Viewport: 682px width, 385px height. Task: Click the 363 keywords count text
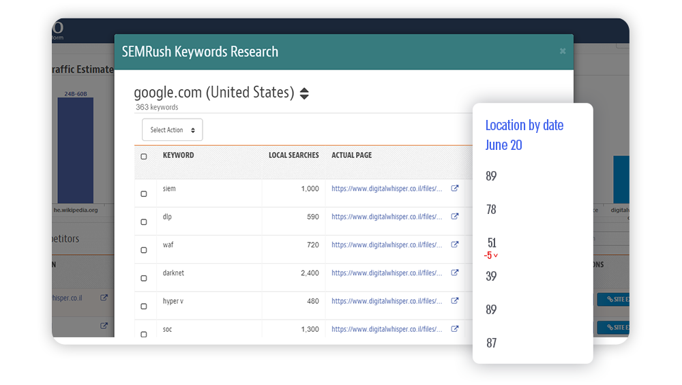[157, 107]
